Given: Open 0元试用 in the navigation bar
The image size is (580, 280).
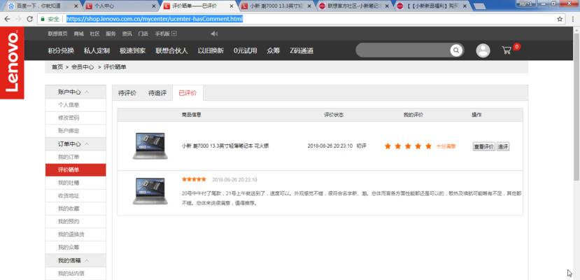Looking at the screenshot, I should coord(246,50).
